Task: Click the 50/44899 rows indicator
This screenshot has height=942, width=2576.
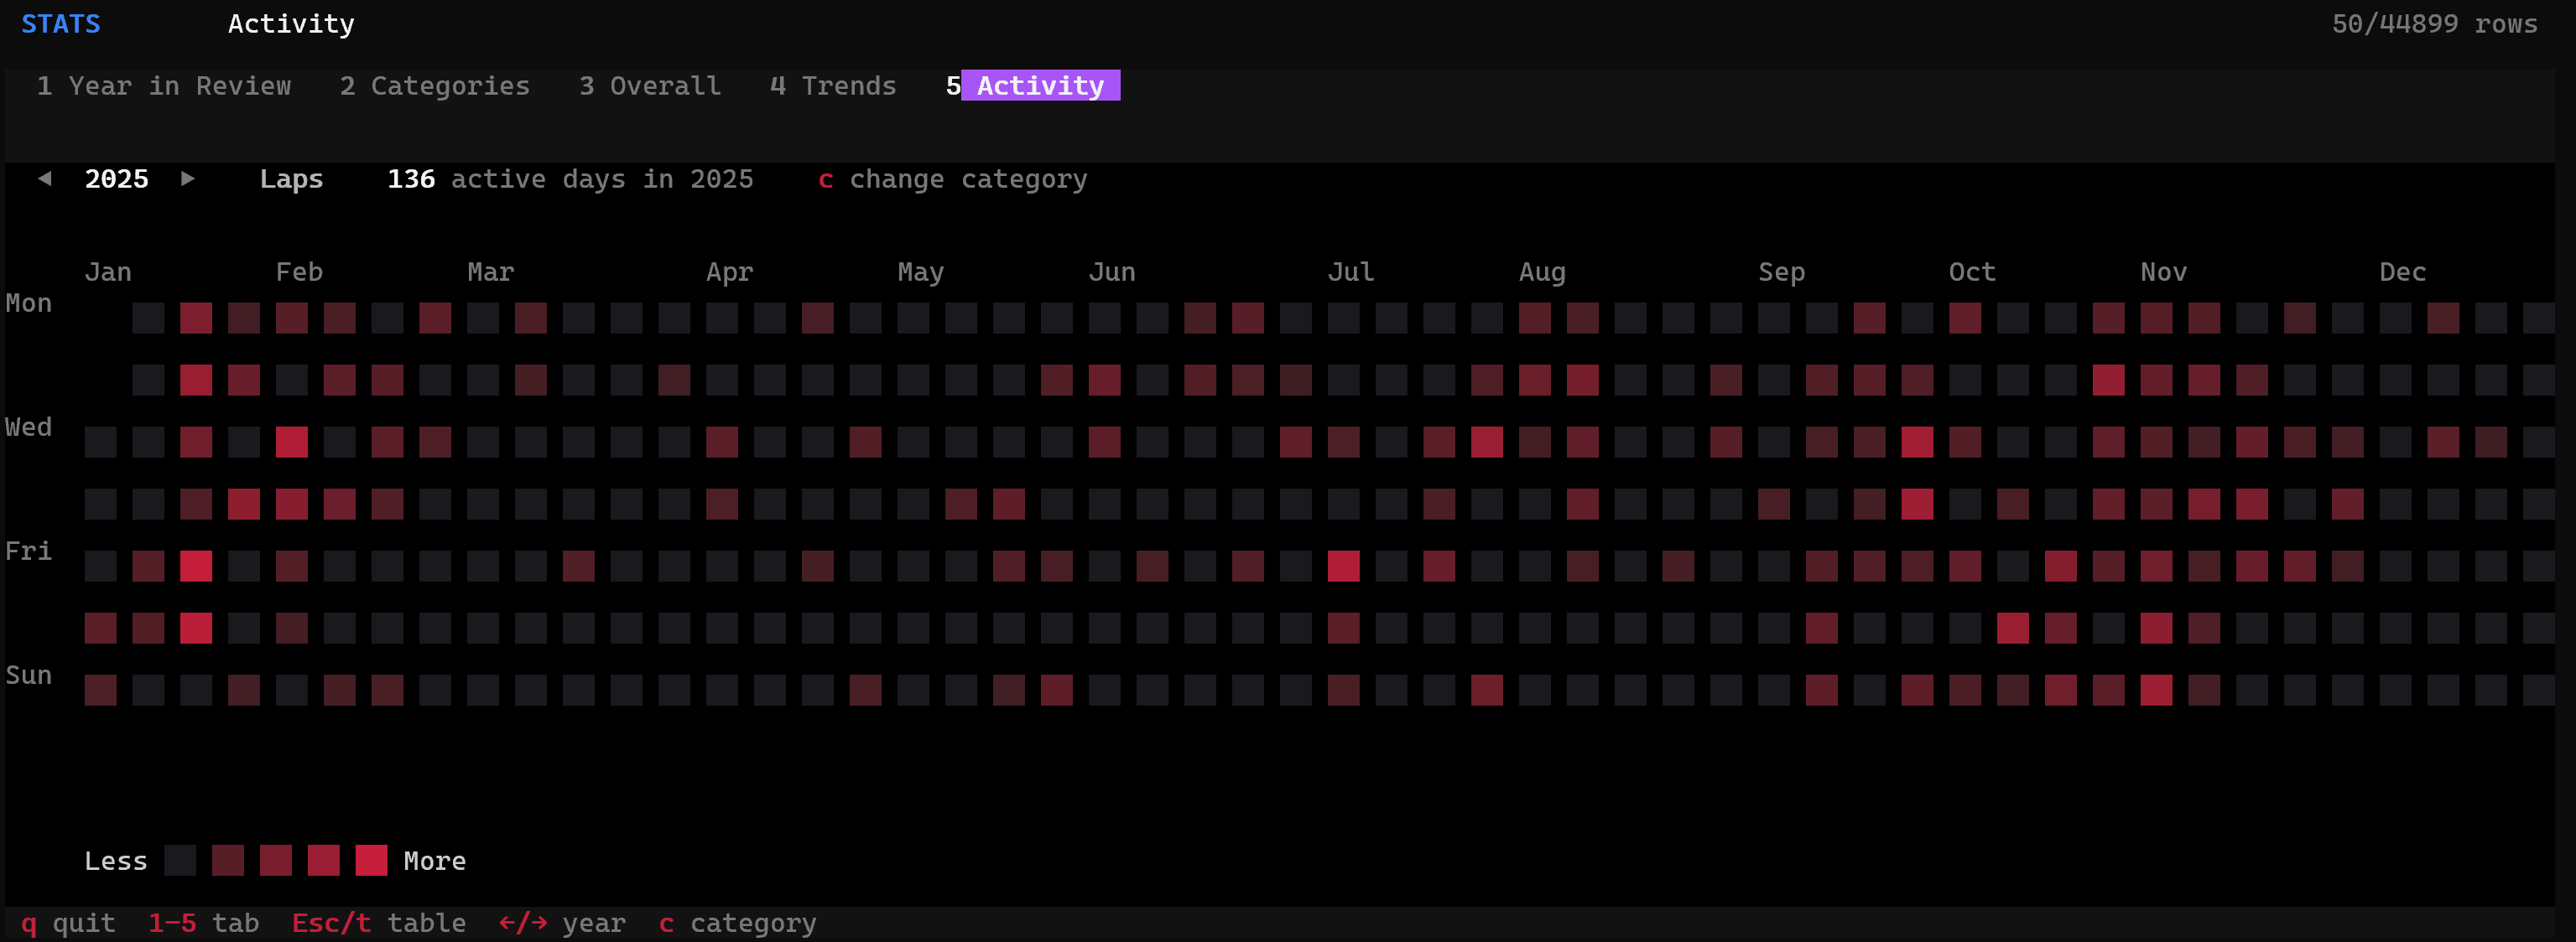Action: tap(2435, 24)
